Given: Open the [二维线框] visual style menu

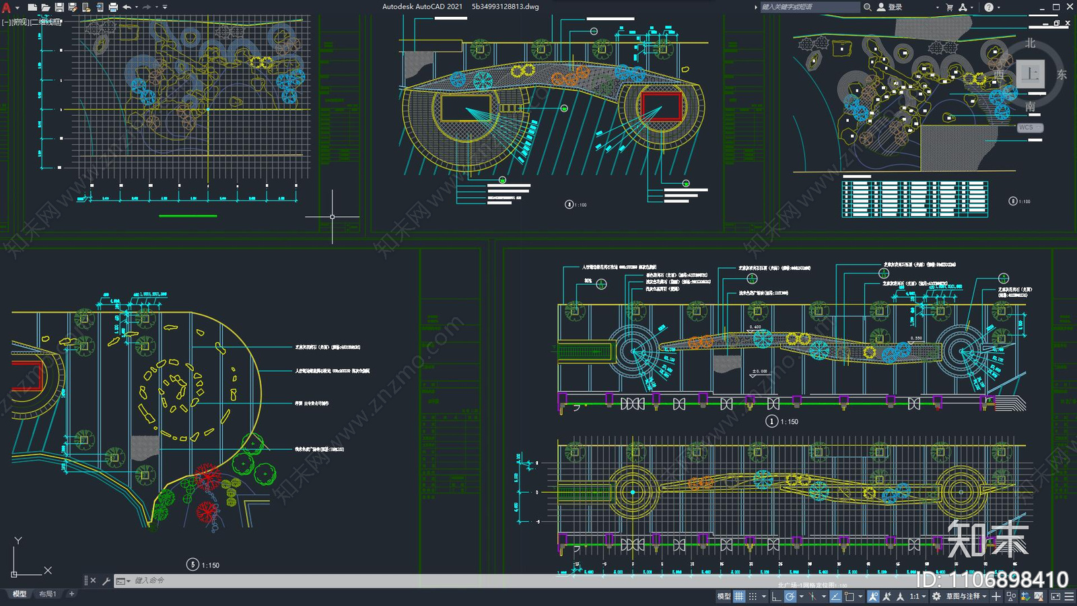Looking at the screenshot, I should pos(46,22).
